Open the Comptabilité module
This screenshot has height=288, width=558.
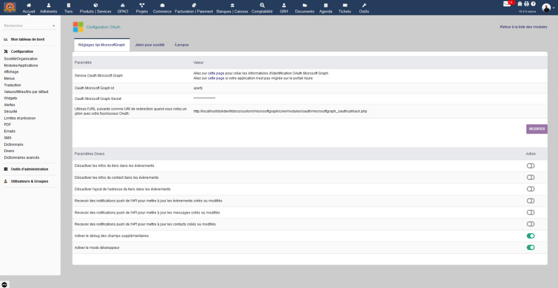(x=262, y=8)
